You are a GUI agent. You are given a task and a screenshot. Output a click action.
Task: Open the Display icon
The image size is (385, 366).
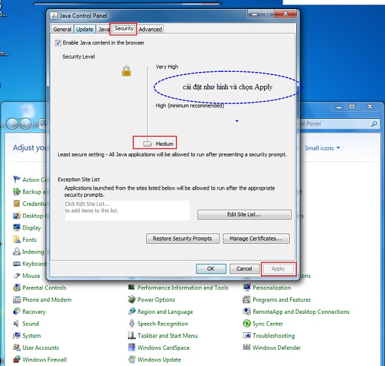point(16,227)
